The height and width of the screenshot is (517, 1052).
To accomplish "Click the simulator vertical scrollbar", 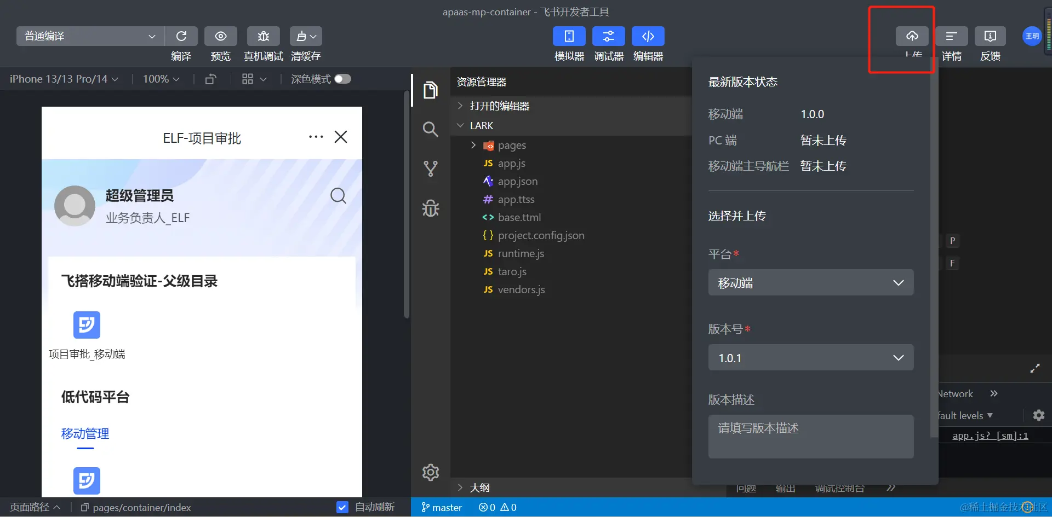I will tap(407, 205).
